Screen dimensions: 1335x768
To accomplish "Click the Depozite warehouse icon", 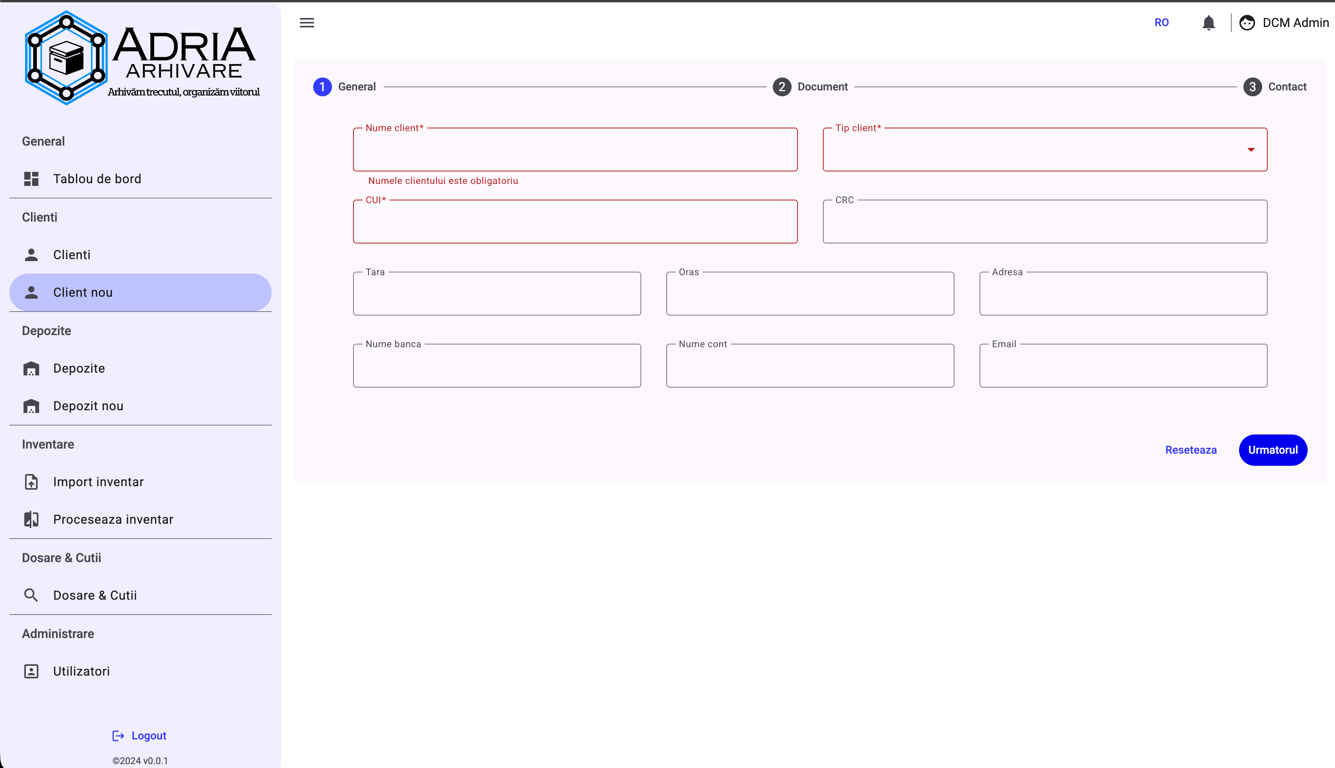I will click(31, 368).
